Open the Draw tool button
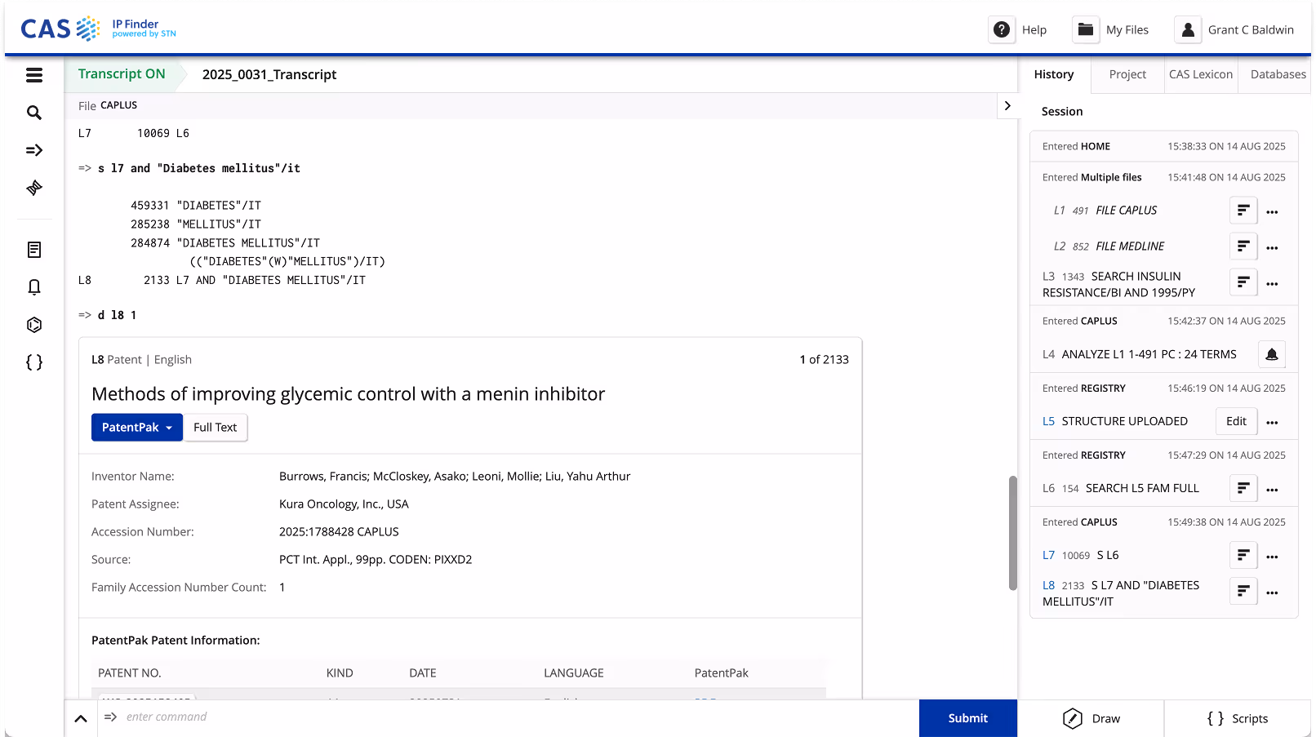 click(1091, 718)
